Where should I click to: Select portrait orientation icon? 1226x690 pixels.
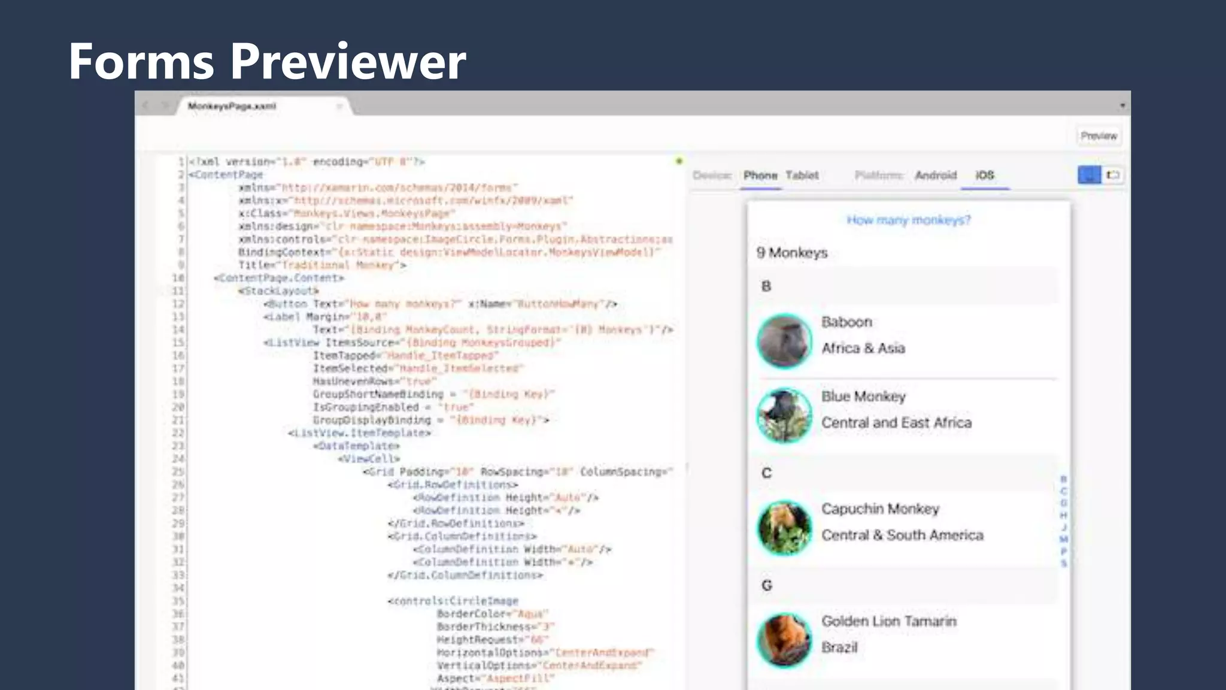pyautogui.click(x=1090, y=175)
